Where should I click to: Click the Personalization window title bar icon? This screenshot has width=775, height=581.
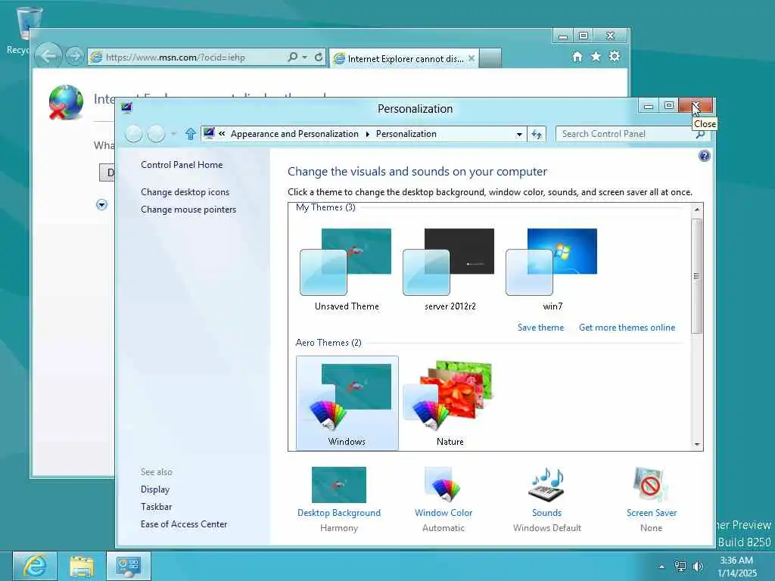pos(126,107)
